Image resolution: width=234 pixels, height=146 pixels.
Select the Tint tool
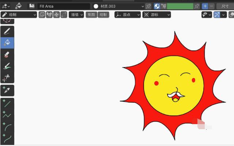coord(7,66)
